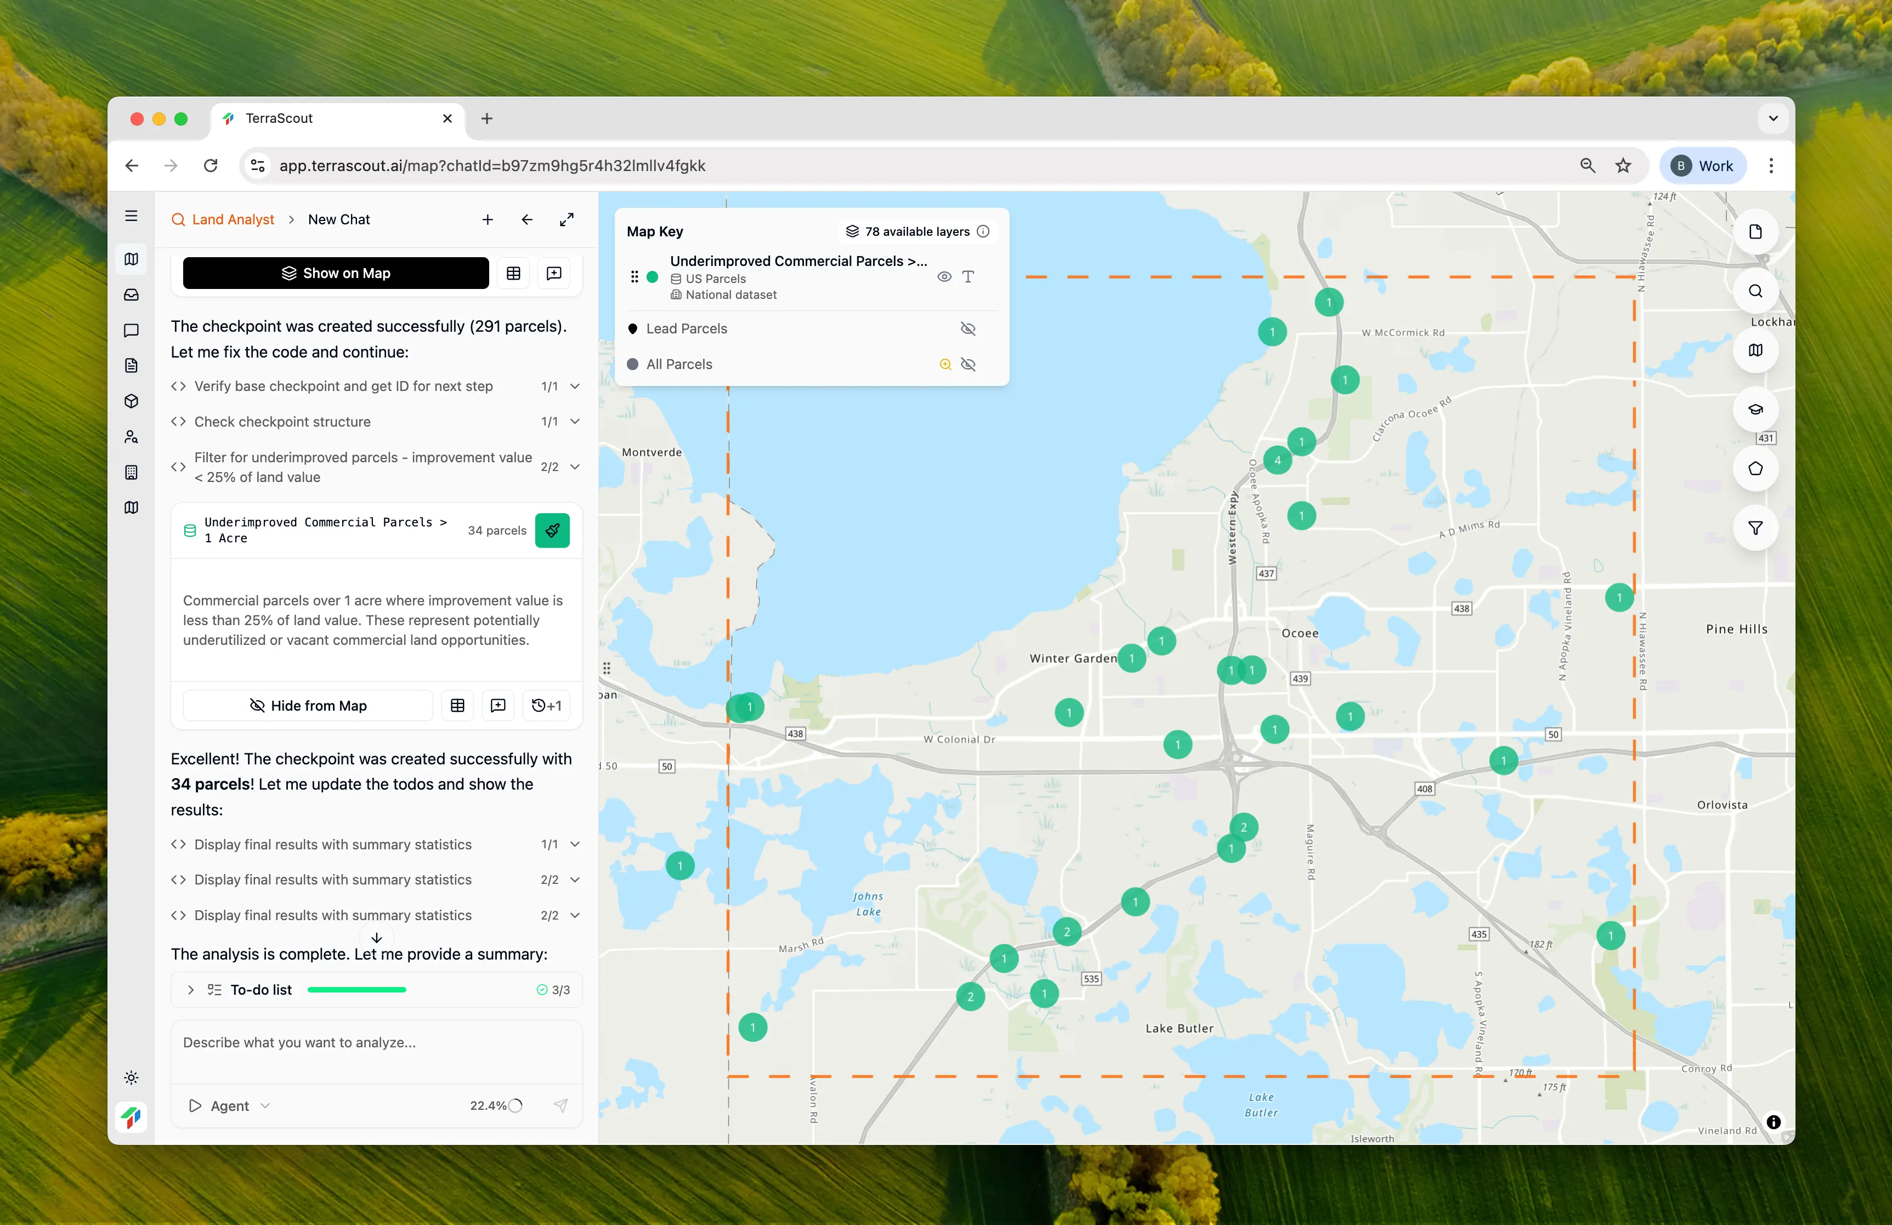1892x1225 pixels.
Task: Expand Check checkpoint structure step
Action: 575,421
